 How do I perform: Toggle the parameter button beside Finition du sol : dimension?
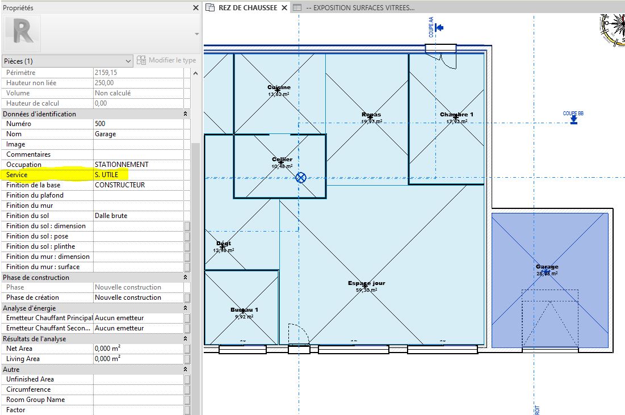(187, 226)
